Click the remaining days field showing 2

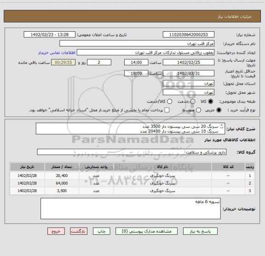[99, 63]
